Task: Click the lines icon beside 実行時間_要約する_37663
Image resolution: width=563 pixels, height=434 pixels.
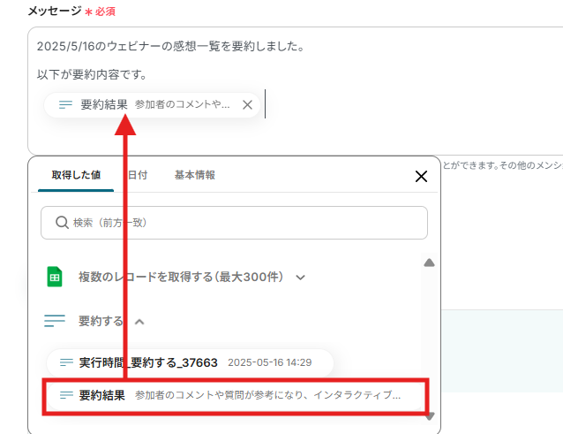Action: (x=66, y=362)
